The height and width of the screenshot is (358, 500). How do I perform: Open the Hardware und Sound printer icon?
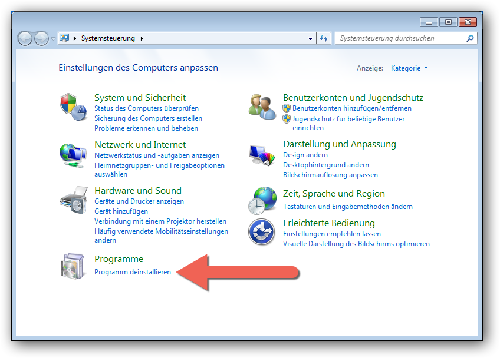74,200
